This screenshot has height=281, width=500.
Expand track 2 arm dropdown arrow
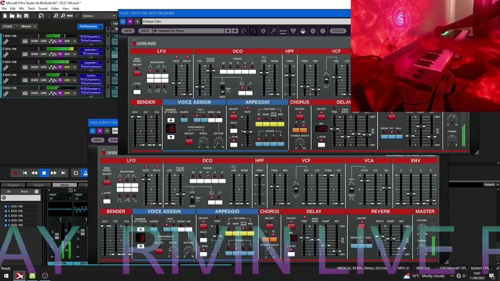pyautogui.click(x=74, y=54)
